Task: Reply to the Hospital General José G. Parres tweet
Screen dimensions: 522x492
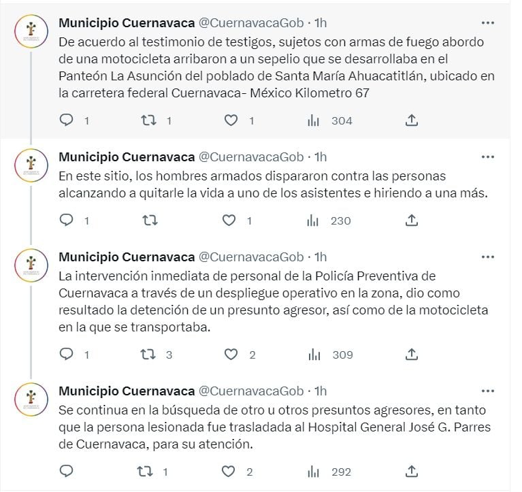Action: [x=67, y=472]
